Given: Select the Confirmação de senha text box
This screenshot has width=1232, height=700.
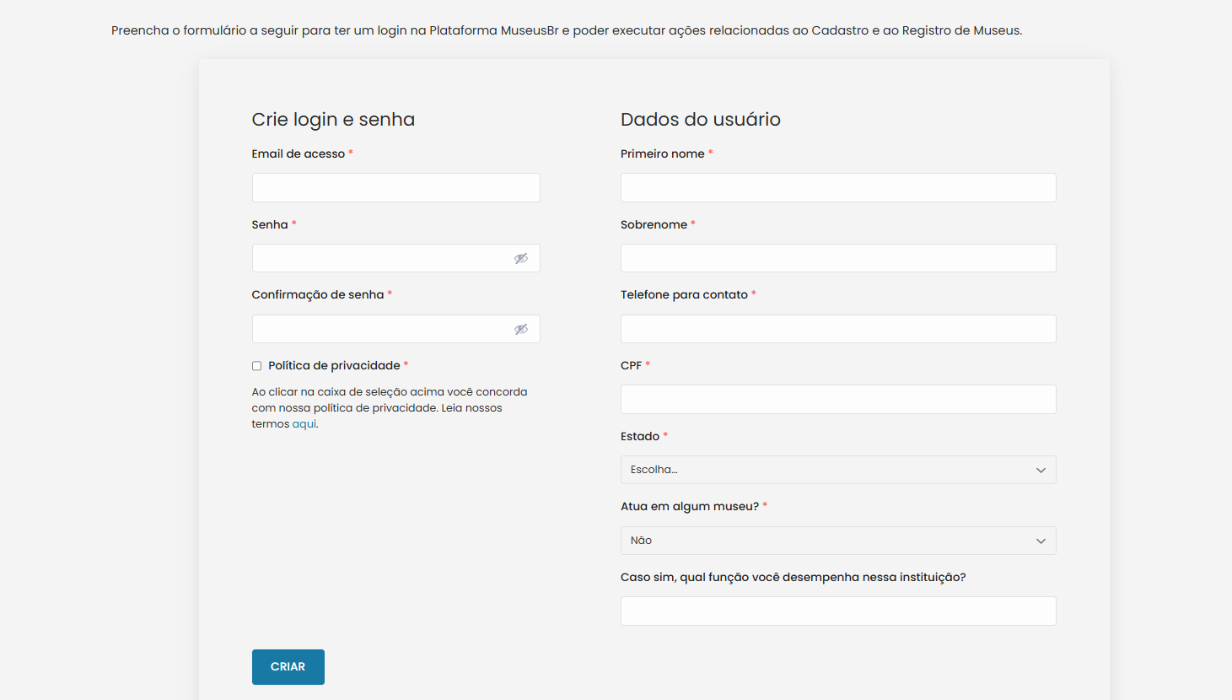Looking at the screenshot, I should (379, 329).
